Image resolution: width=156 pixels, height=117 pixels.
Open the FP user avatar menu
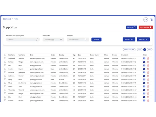[x=146, y=20]
